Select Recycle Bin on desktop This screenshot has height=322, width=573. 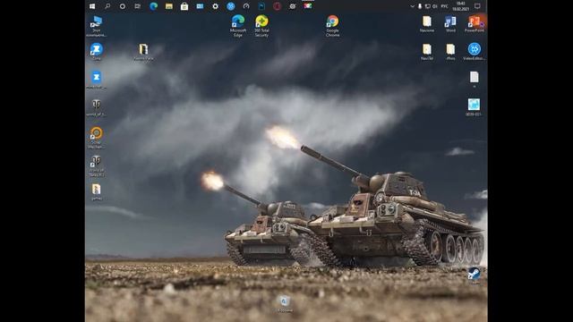285,304
